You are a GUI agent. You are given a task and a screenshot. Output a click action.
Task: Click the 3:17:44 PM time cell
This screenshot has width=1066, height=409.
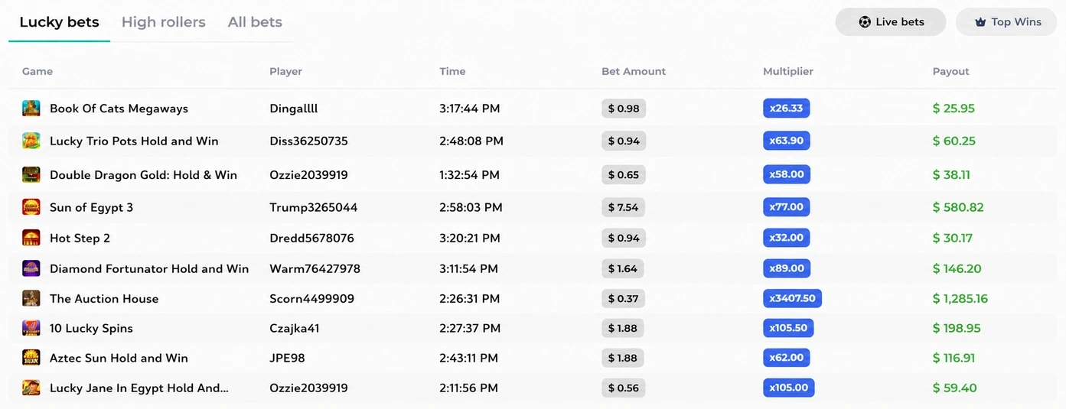coord(470,109)
